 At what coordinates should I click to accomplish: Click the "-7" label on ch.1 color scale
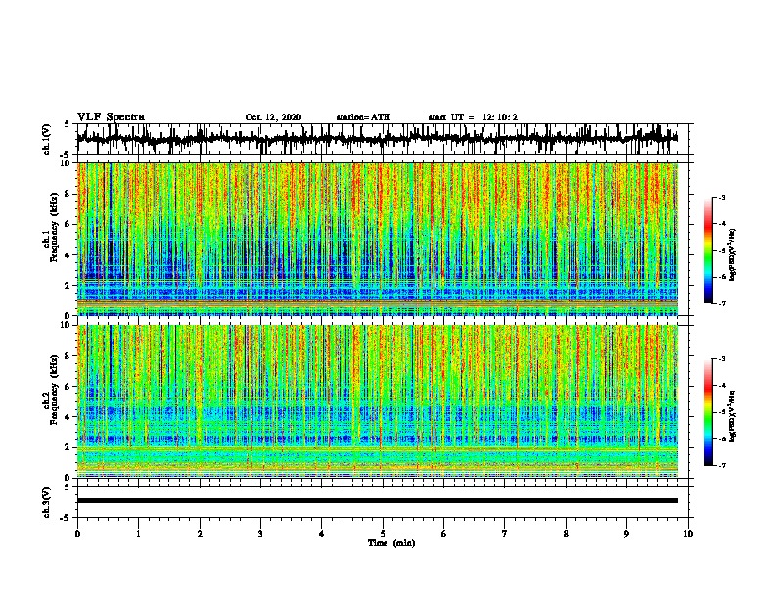click(x=721, y=303)
